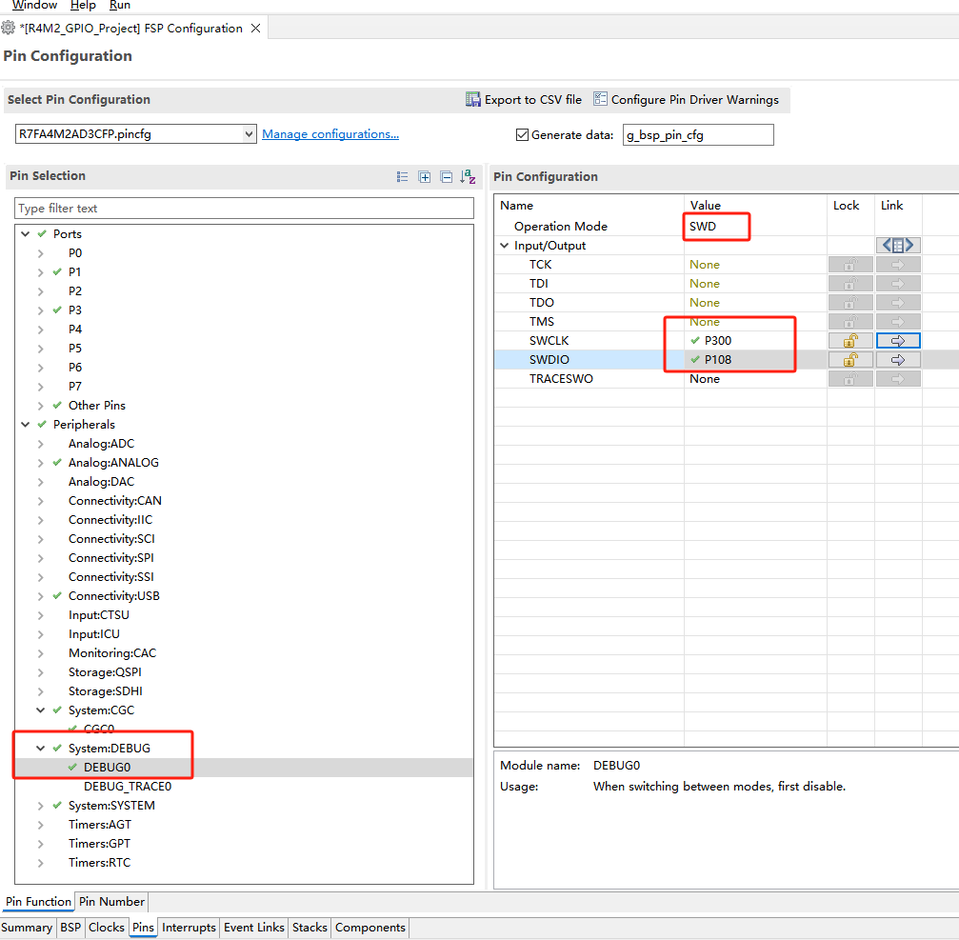The height and width of the screenshot is (940, 959).
Task: Click the lock icon in the TCK row
Action: pos(850,264)
